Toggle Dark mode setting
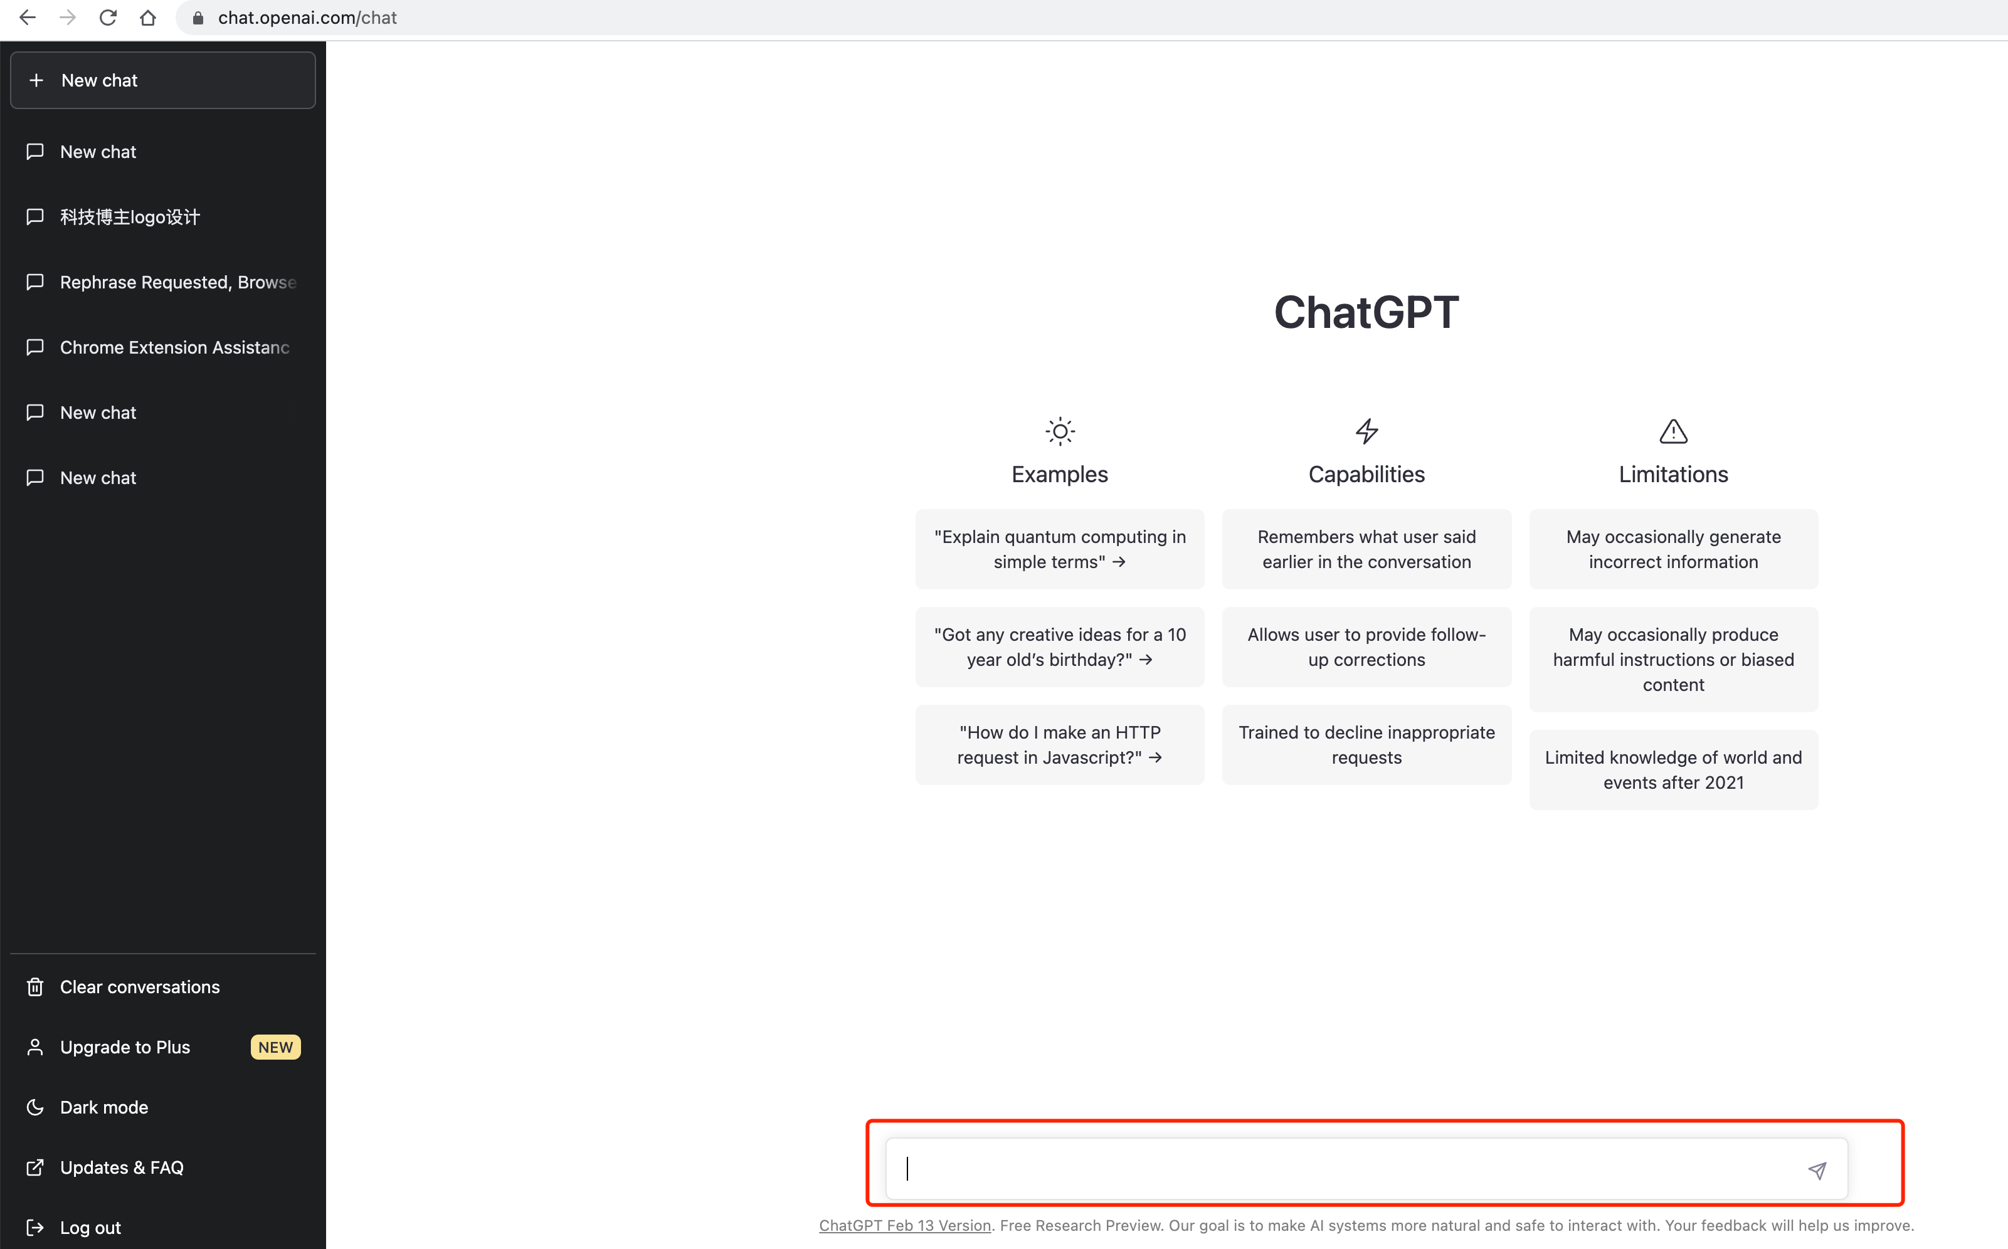This screenshot has height=1249, width=2008. (103, 1107)
